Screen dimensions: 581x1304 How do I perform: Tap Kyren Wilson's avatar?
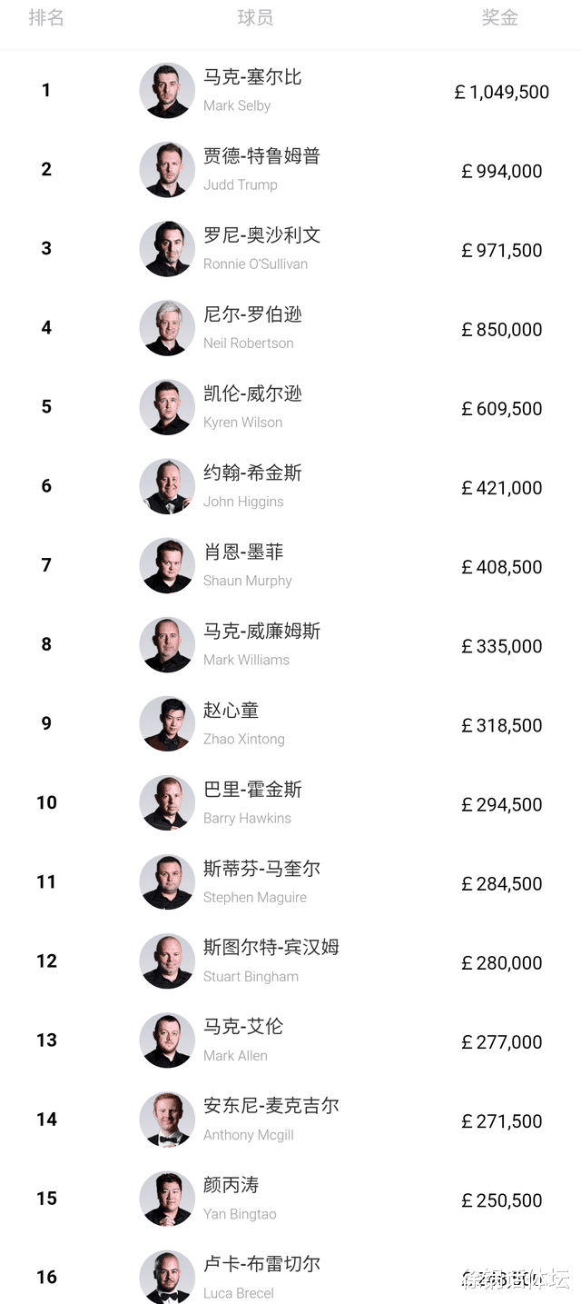(x=167, y=407)
